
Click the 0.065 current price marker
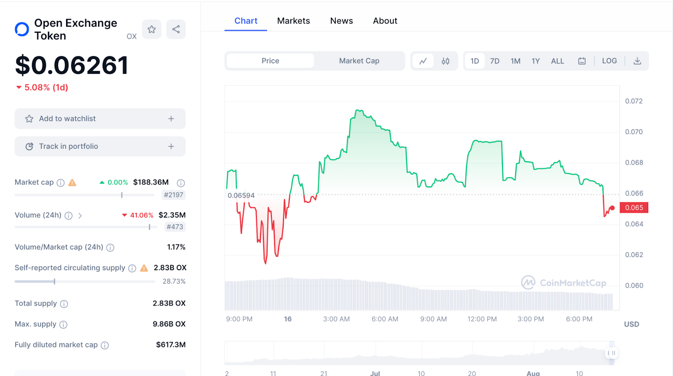[634, 208]
